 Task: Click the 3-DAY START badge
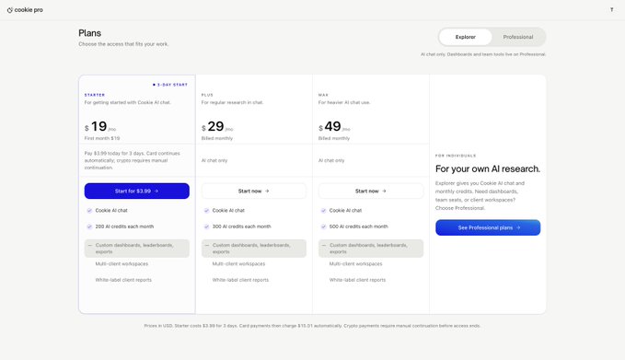[170, 85]
